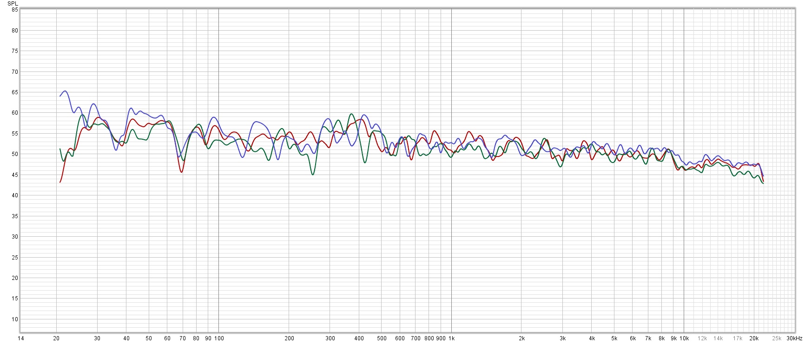Click the 600 Hz frequency axis label
Viewport: 805px width, 344px height.
pyautogui.click(x=400, y=338)
